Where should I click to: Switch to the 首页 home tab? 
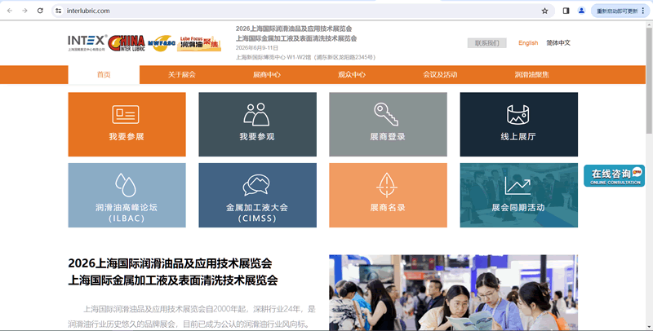point(104,74)
